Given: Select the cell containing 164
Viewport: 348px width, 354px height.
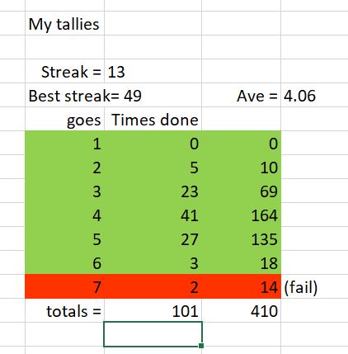Looking at the screenshot, I should point(242,215).
